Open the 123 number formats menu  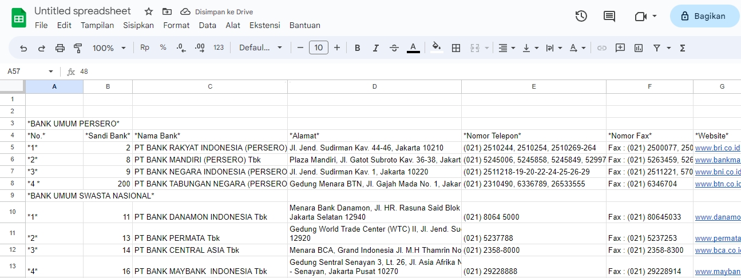pos(219,48)
